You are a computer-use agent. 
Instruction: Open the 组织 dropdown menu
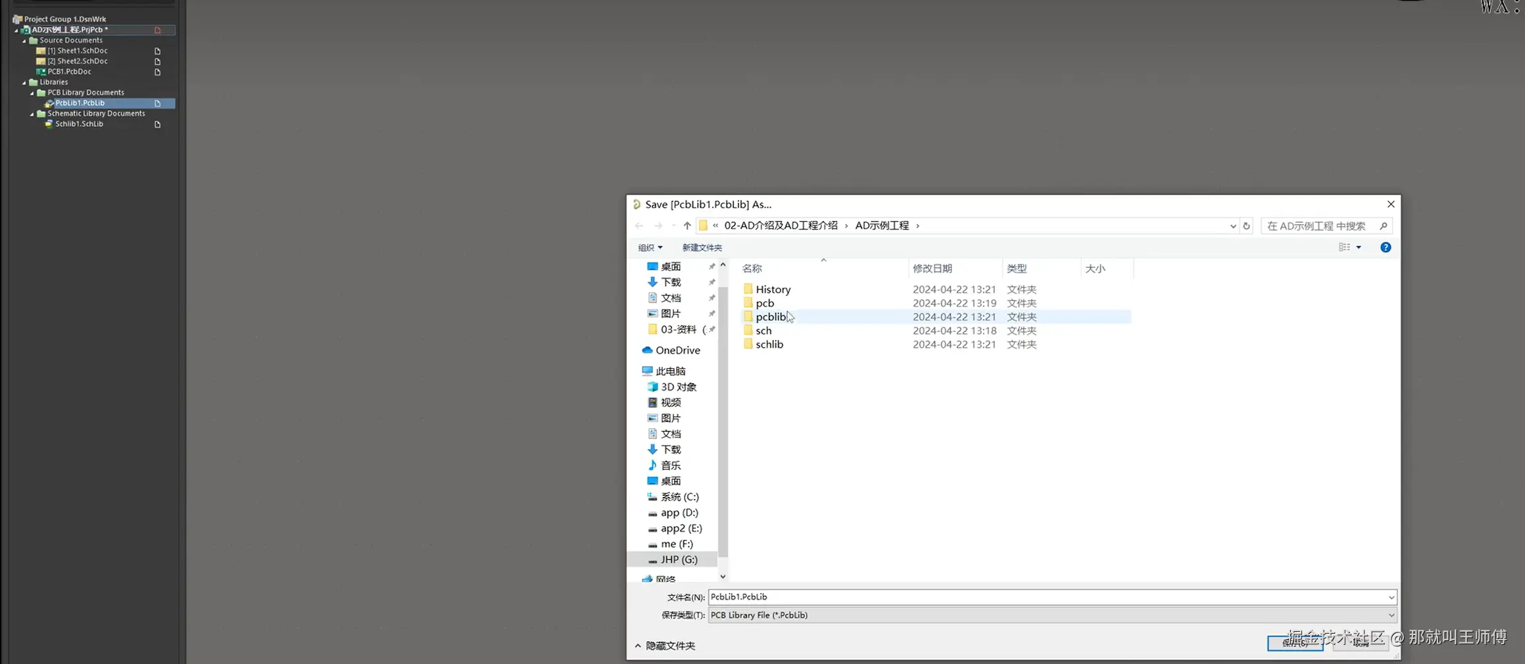tap(650, 248)
